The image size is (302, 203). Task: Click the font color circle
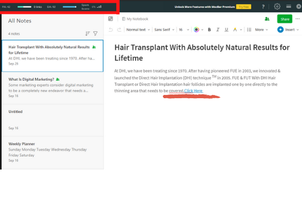tap(196, 30)
